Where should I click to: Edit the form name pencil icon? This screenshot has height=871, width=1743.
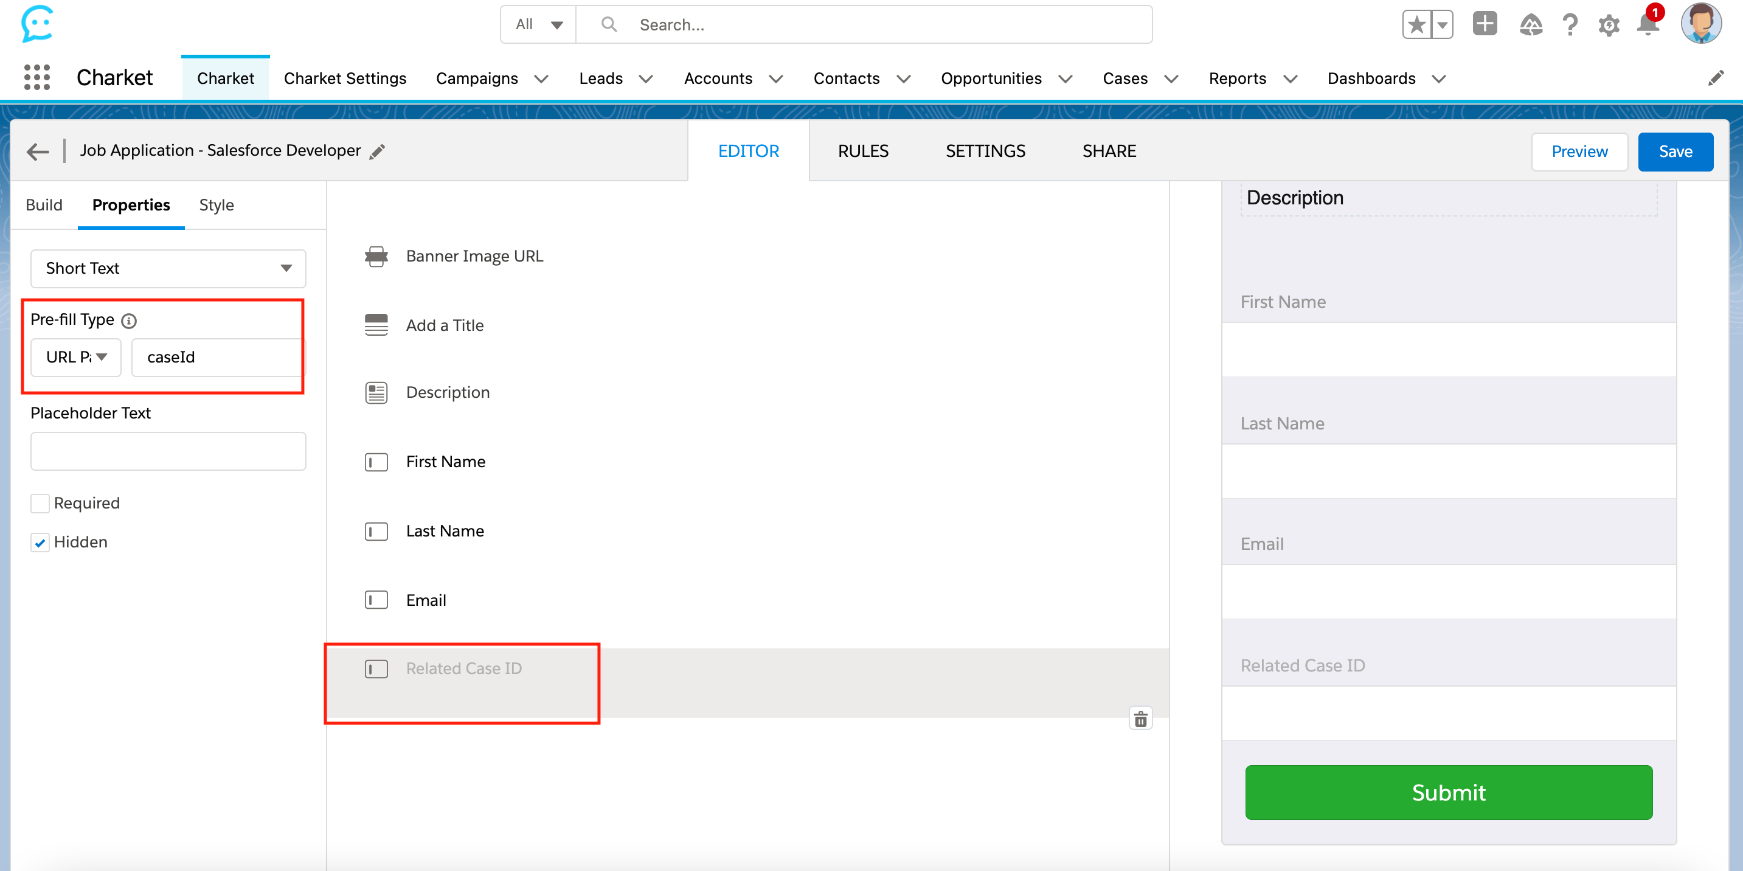pos(377,151)
